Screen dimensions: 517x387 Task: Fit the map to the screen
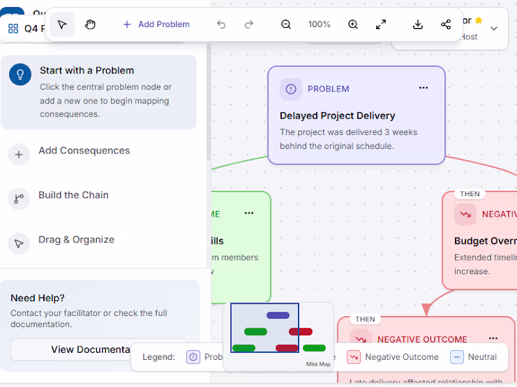381,24
